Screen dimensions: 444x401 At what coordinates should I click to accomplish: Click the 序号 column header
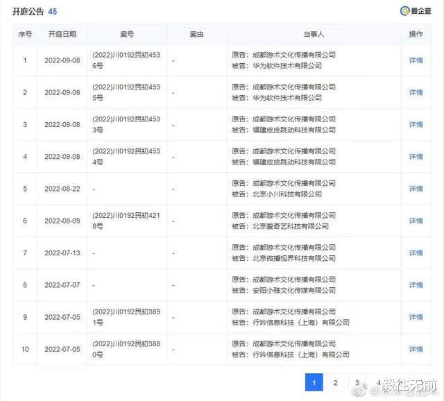[x=25, y=34]
